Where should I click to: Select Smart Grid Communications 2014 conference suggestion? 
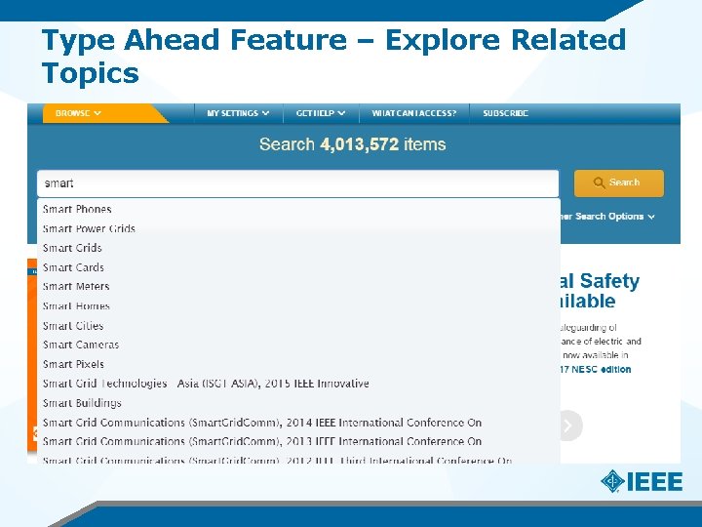pos(298,423)
